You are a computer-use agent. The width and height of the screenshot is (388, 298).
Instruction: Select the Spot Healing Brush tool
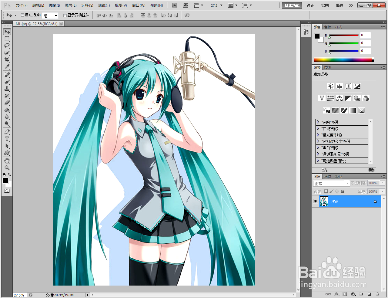pyautogui.click(x=7, y=75)
